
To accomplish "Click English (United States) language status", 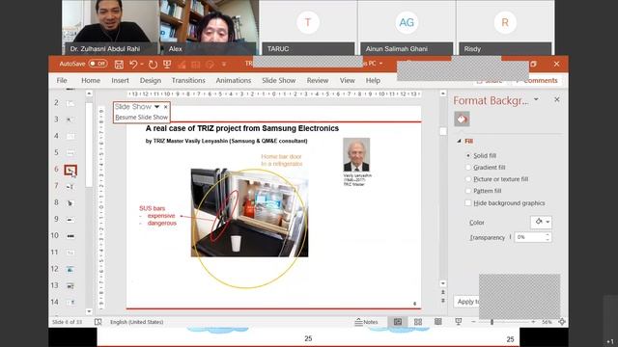I will [x=136, y=322].
